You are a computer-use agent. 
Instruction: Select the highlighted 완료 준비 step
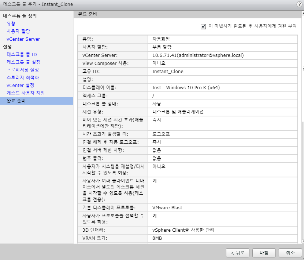tap(37, 101)
